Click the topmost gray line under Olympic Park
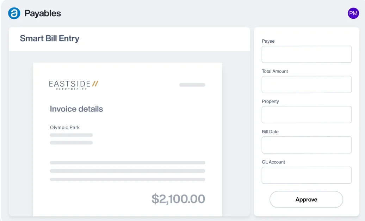This screenshot has width=365, height=221. 71,135
